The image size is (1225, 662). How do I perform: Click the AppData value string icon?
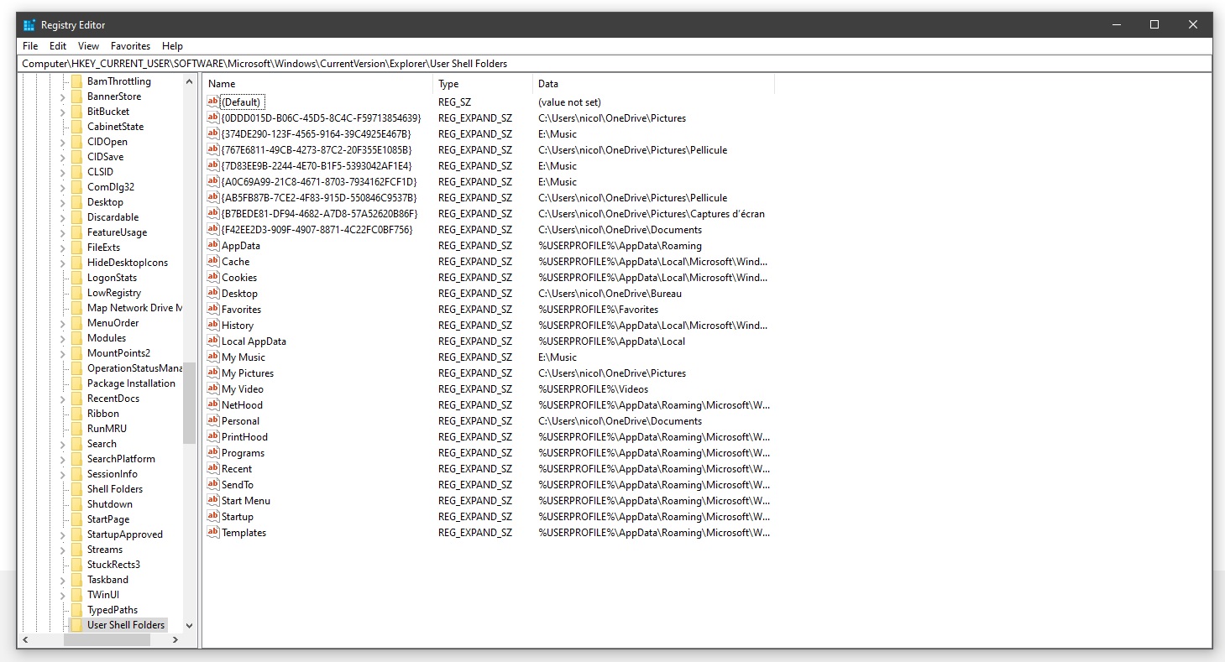tap(212, 246)
